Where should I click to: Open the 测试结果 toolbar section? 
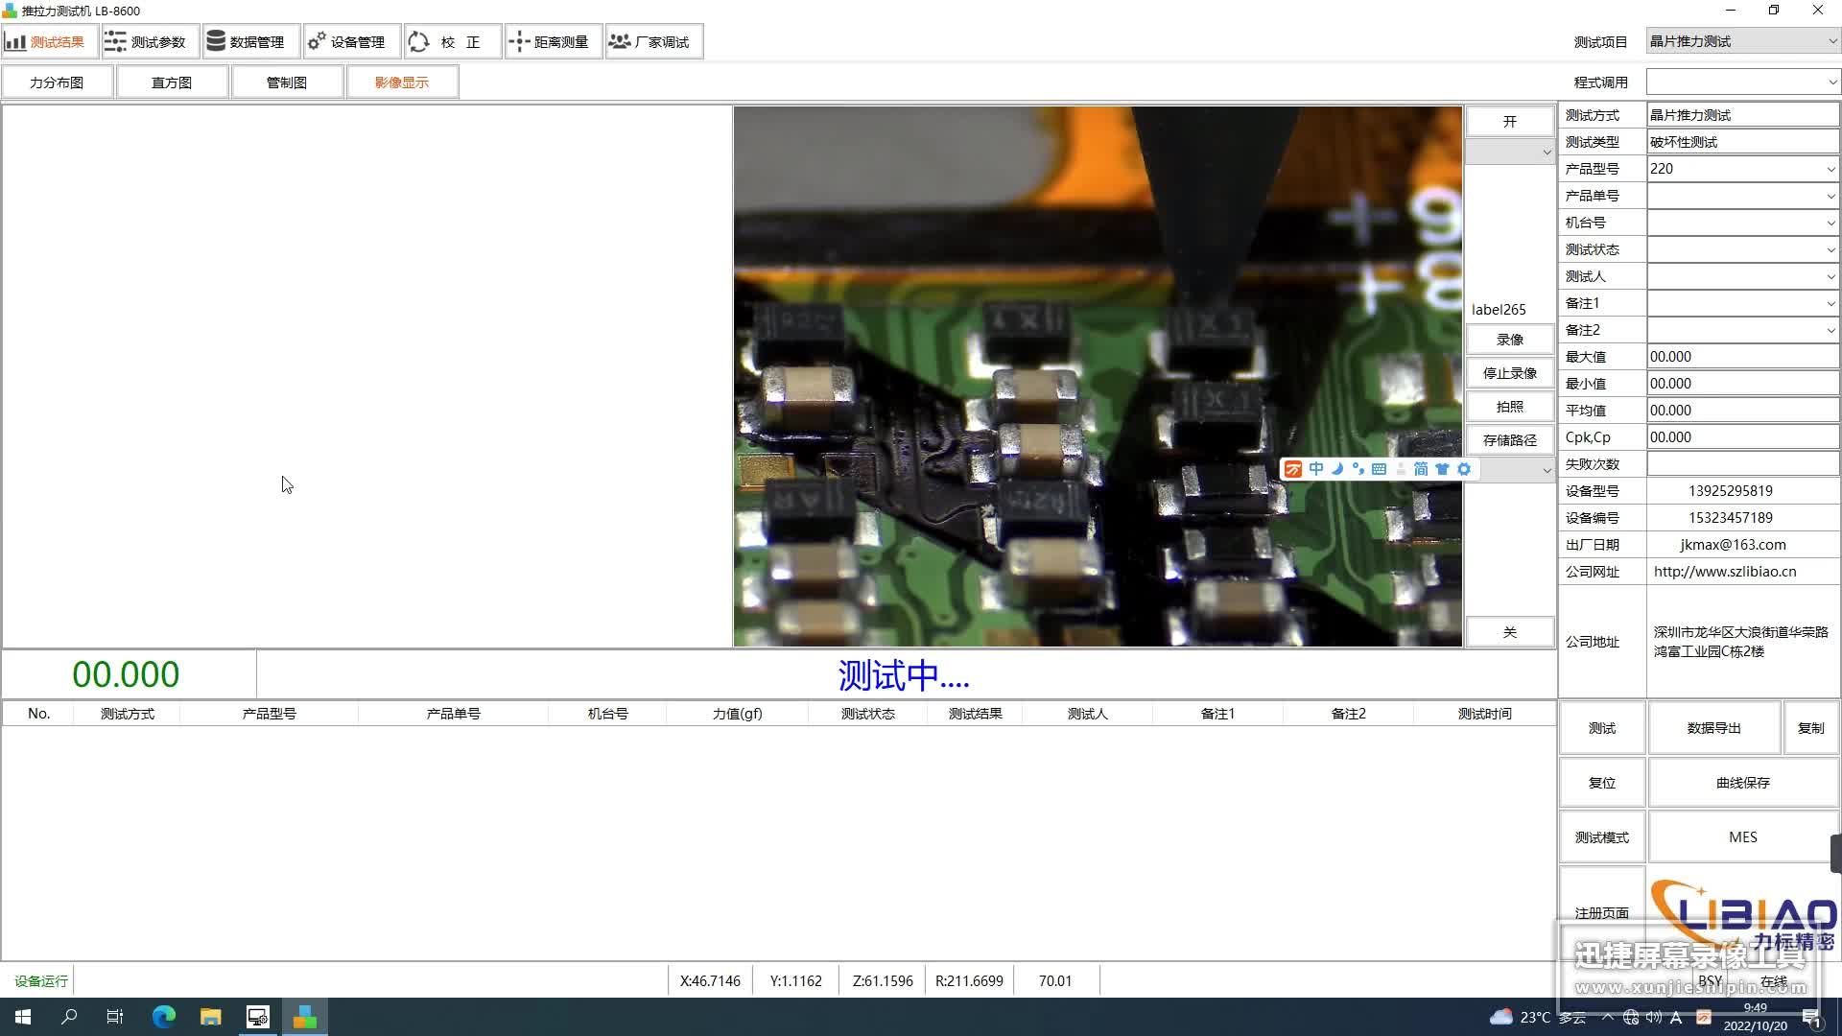[49, 42]
